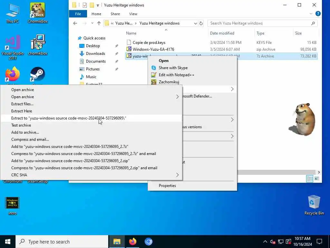
Task: Open Pictures in Quick access
Action: pyautogui.click(x=92, y=69)
